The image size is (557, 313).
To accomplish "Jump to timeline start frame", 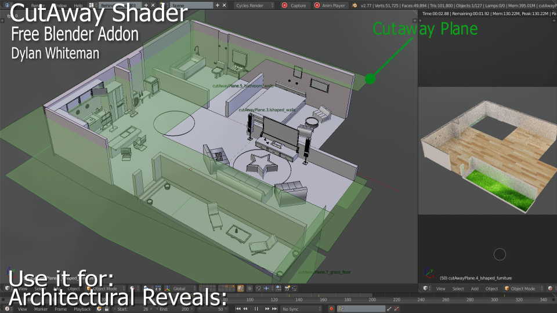I will (x=238, y=309).
